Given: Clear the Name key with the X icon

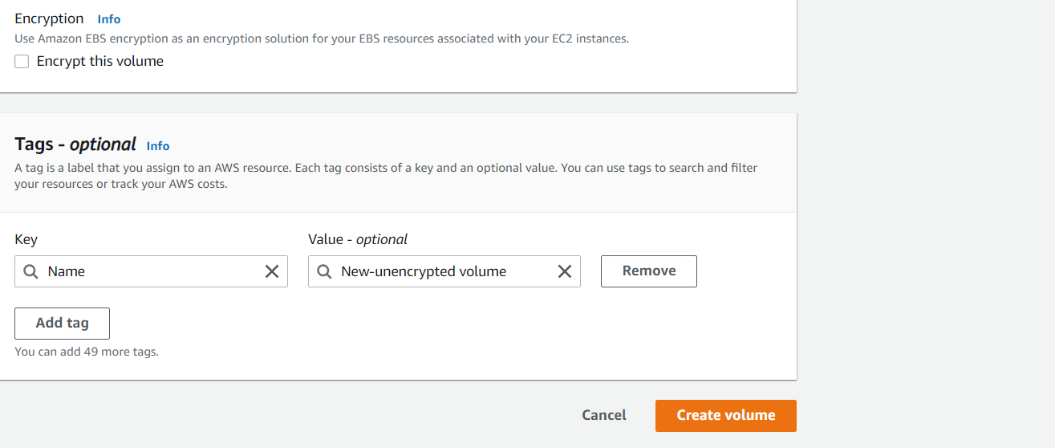Looking at the screenshot, I should [x=272, y=271].
